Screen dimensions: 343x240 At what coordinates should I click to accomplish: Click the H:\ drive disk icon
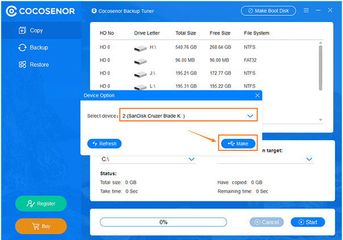point(140,48)
